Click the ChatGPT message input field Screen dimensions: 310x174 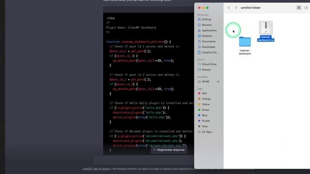pos(144,160)
